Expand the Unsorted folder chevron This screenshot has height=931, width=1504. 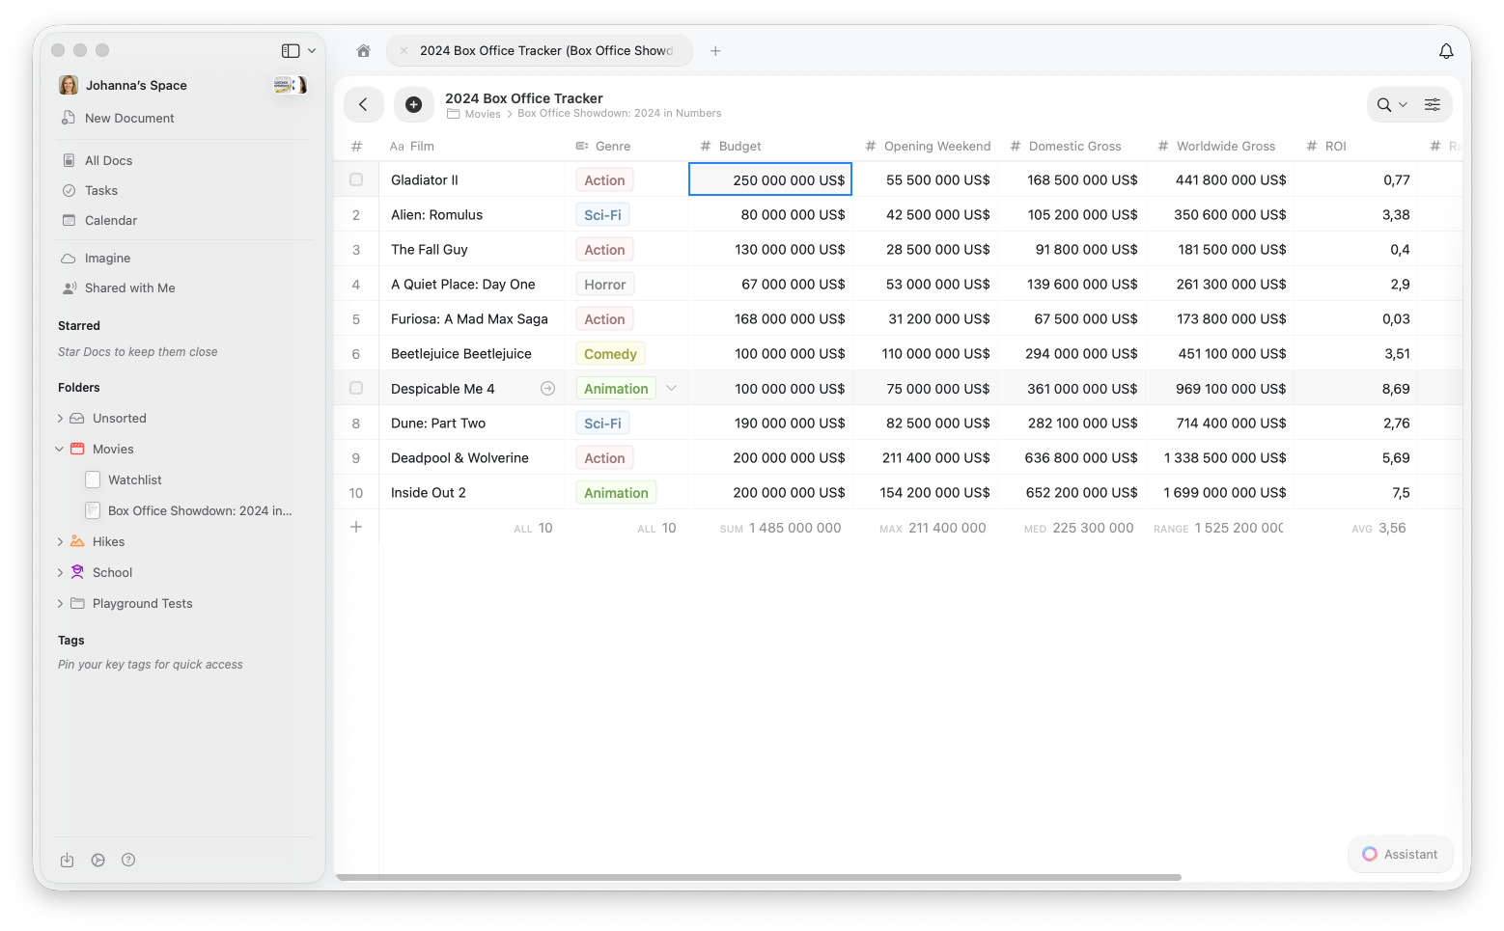(x=60, y=418)
